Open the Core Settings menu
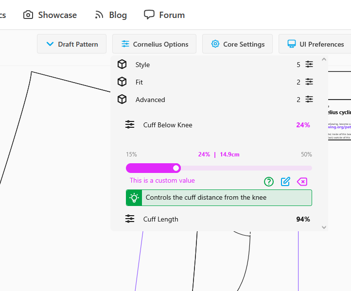Viewport: 351px width, 291px height. click(x=238, y=44)
